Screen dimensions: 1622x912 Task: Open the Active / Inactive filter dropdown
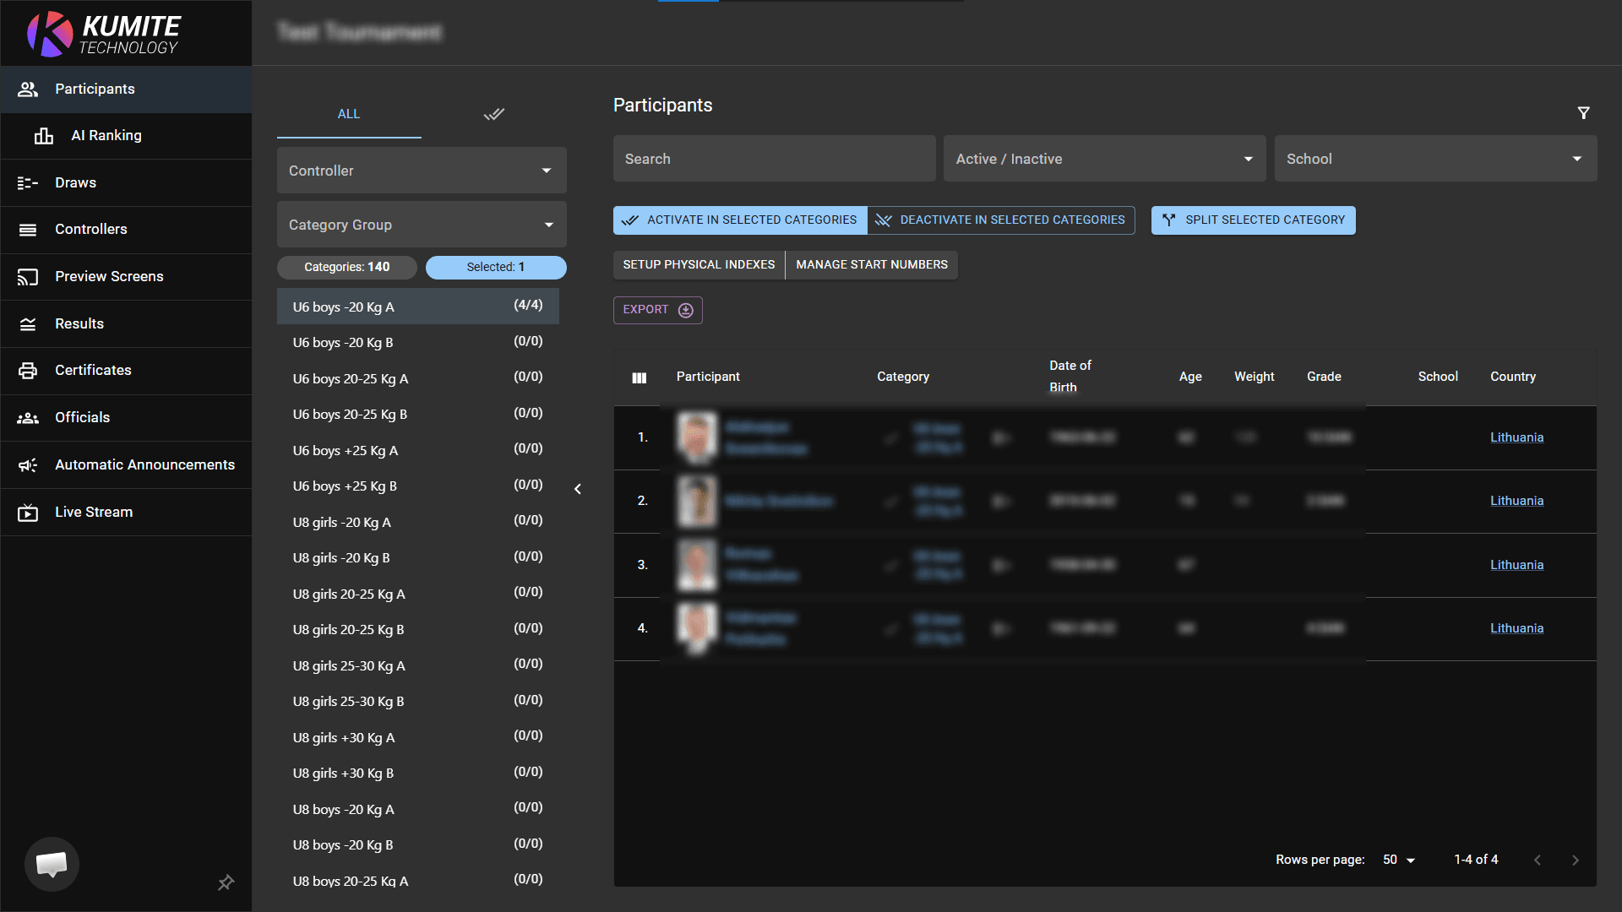1103,160
